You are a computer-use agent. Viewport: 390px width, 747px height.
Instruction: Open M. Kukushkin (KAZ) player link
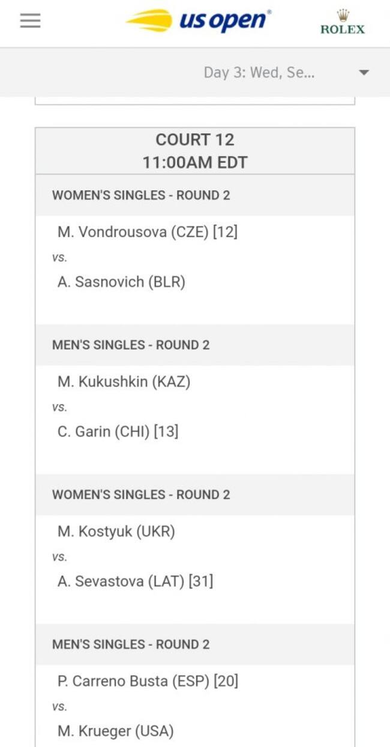124,381
